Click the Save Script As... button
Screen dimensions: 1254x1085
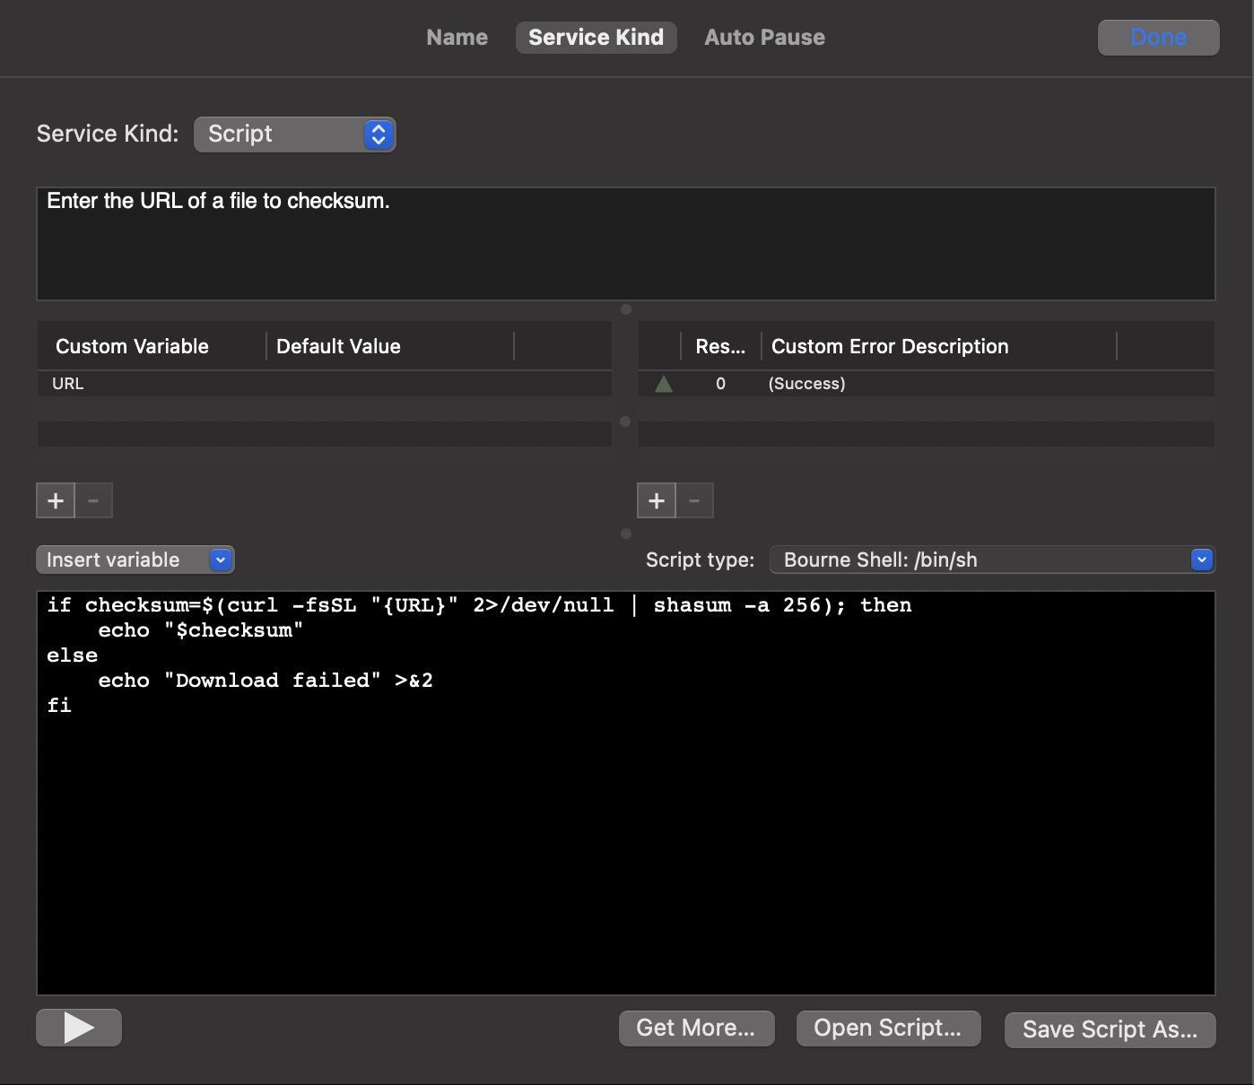(x=1110, y=1029)
